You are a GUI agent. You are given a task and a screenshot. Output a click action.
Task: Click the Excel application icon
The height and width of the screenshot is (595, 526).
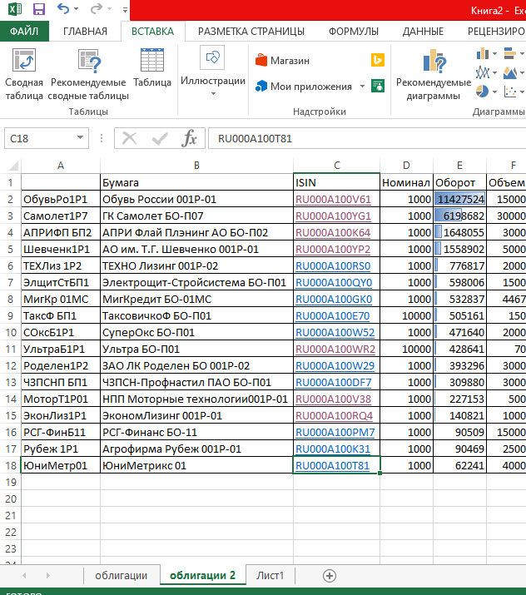point(15,8)
